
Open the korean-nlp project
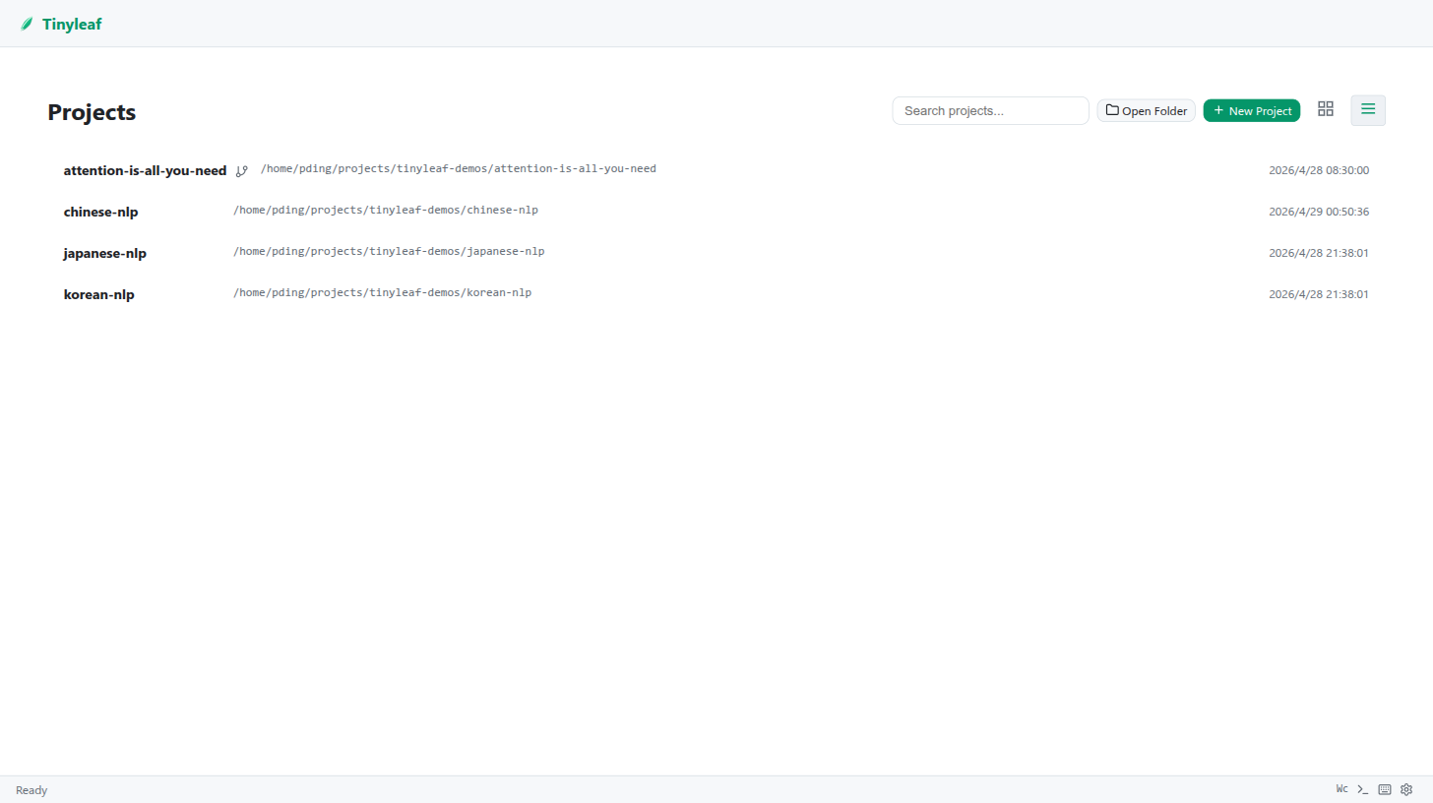coord(716,294)
